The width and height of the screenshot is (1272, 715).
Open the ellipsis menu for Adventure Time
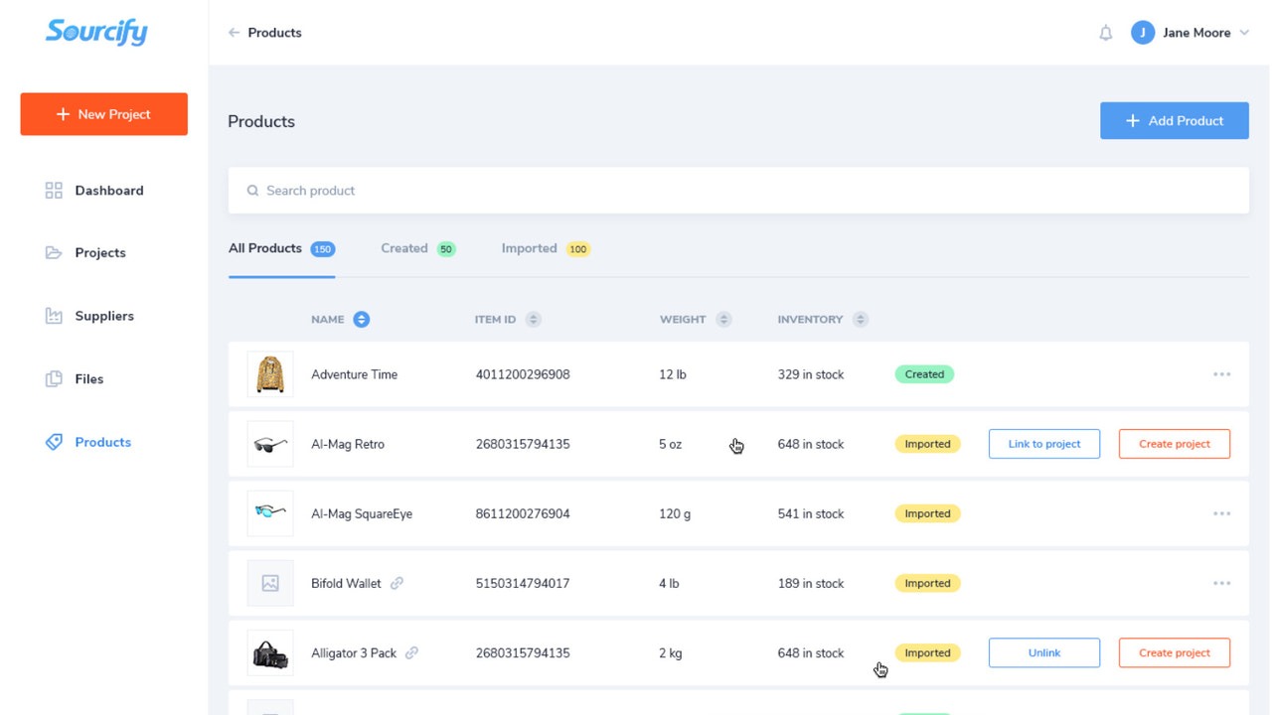coord(1221,374)
